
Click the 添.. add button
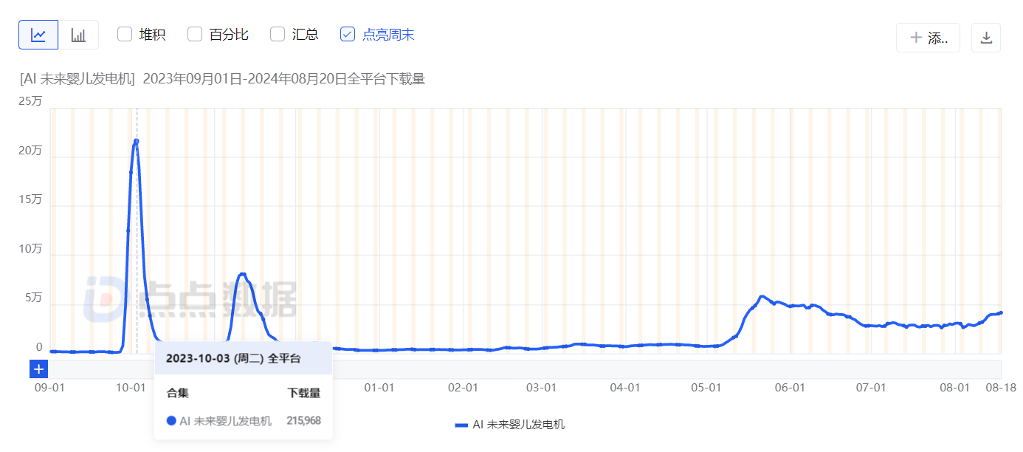point(928,38)
